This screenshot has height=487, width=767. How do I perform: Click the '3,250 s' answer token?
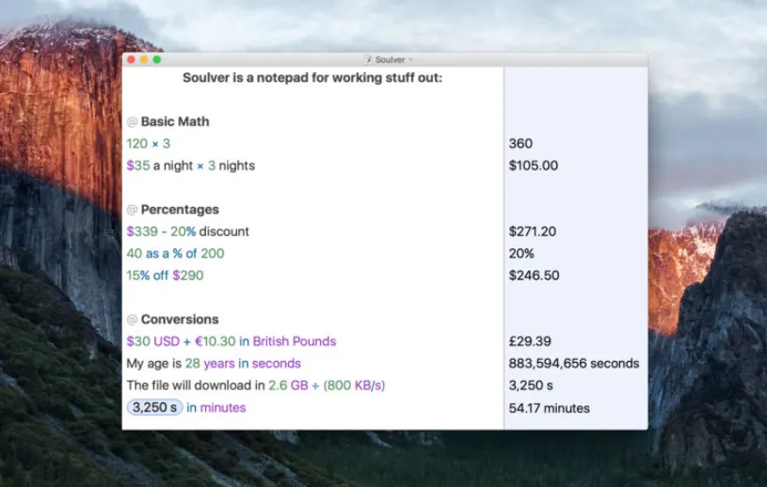tap(154, 407)
